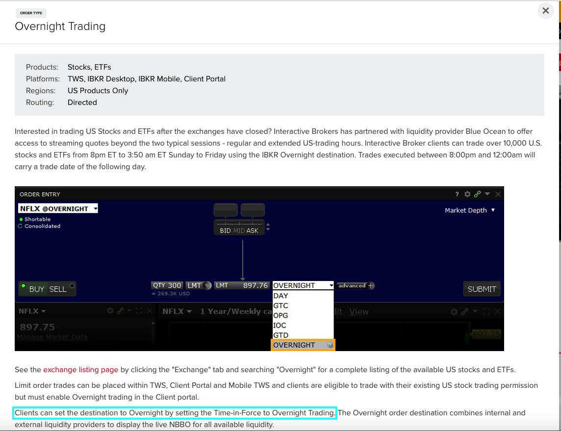Image resolution: width=561 pixels, height=431 pixels.
Task: Click the LMT 897.76 price field
Action: tap(241, 285)
